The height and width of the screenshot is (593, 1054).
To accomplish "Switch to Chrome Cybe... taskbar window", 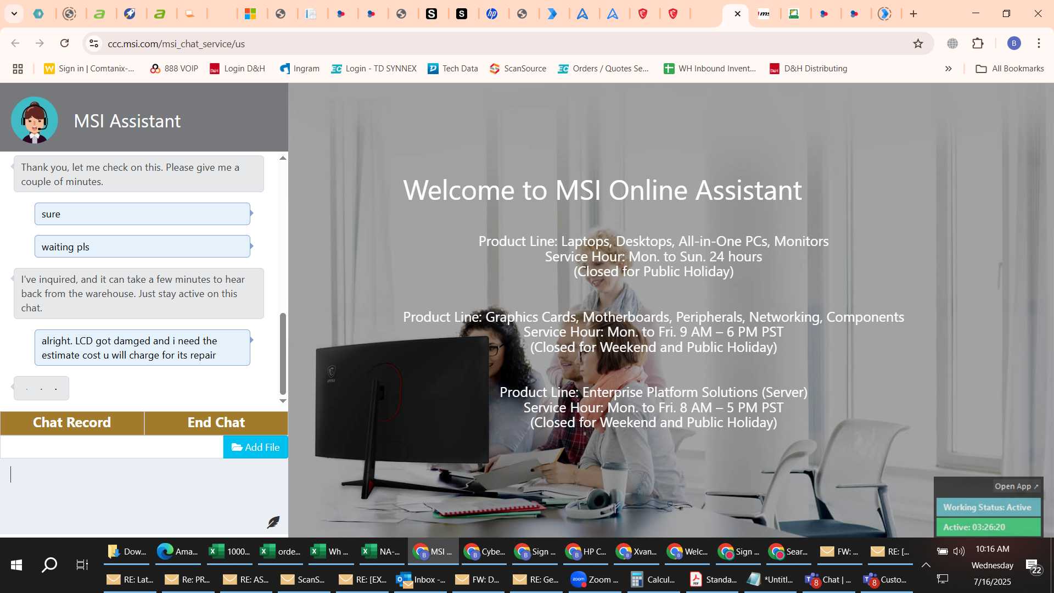I will (484, 551).
